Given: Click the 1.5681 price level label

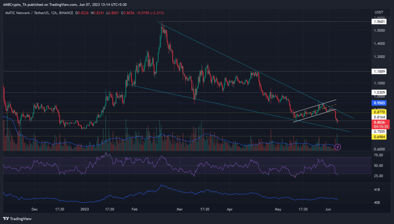Looking at the screenshot, I should (x=379, y=22).
